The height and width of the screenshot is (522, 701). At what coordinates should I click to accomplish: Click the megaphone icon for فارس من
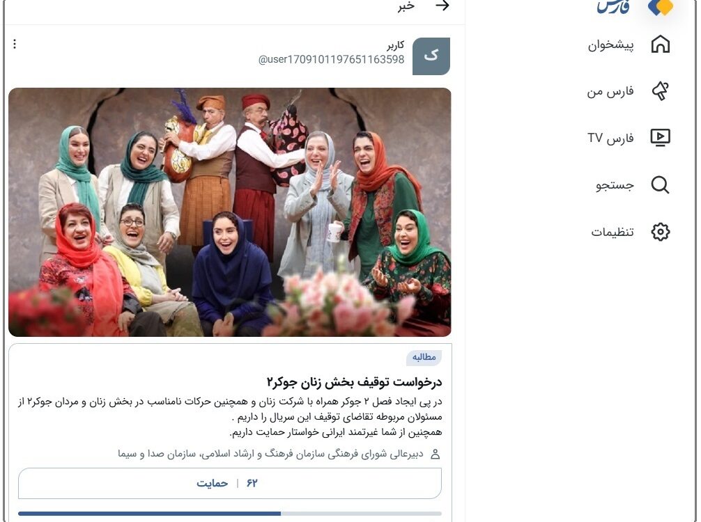pos(661,91)
